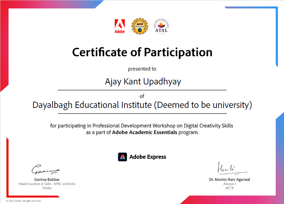
Task: Click the 'presented to' text
Action: 142,69
